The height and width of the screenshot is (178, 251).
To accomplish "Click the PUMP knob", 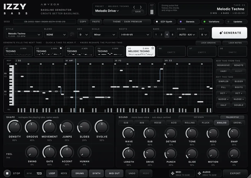I will (x=234, y=154).
